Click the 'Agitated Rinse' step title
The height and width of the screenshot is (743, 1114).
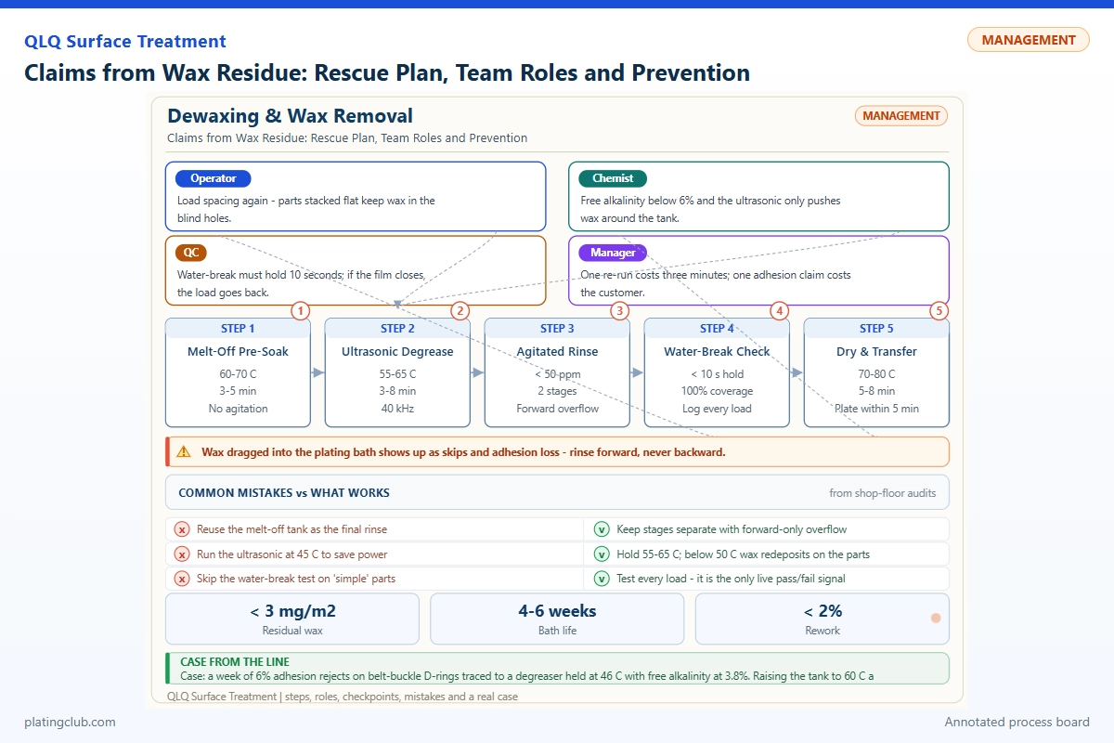[557, 352]
